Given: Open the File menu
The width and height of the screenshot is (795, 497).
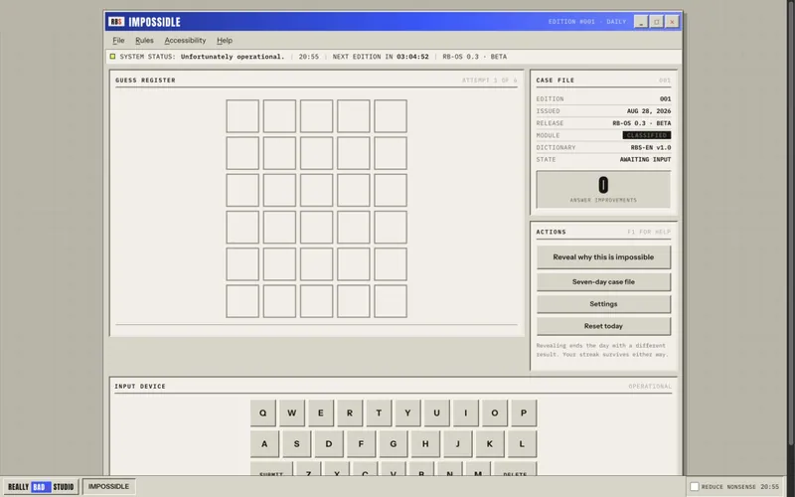Looking at the screenshot, I should 118,40.
